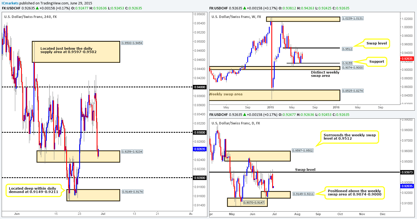Screen dimensions: 417x219
Task: Click the callout 'Positioned above the weekly swap area'
Action: click(355, 192)
